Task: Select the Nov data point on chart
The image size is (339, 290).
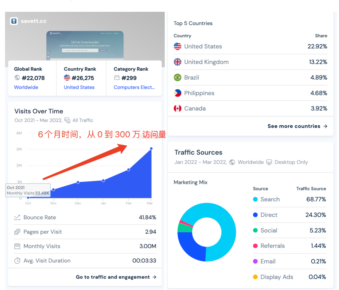Action: click(x=53, y=189)
